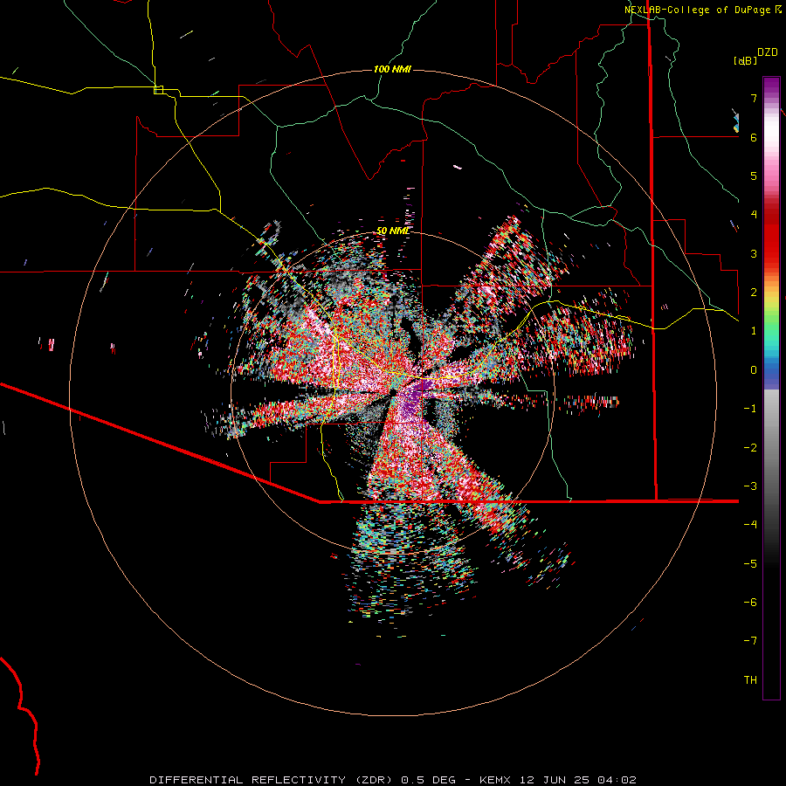Select the 100 NMI range ring label
Image resolution: width=786 pixels, height=786 pixels.
[x=392, y=69]
